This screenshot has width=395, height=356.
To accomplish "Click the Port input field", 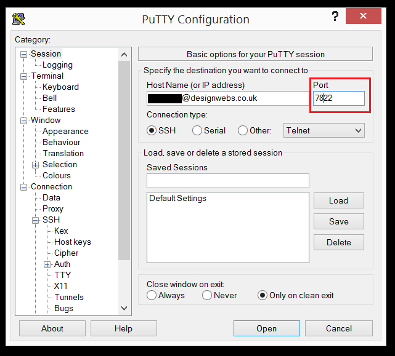I will (338, 98).
